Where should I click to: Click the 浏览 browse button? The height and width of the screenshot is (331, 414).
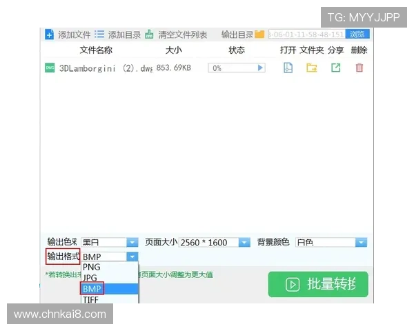[x=357, y=34]
